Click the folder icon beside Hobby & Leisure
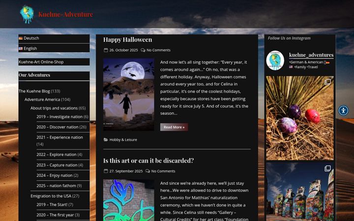The width and height of the screenshot is (354, 221). tap(106, 139)
